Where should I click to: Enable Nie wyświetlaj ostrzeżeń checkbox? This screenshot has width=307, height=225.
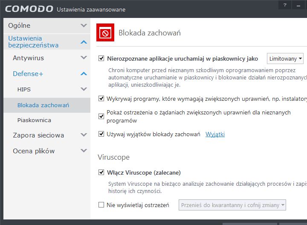click(101, 205)
